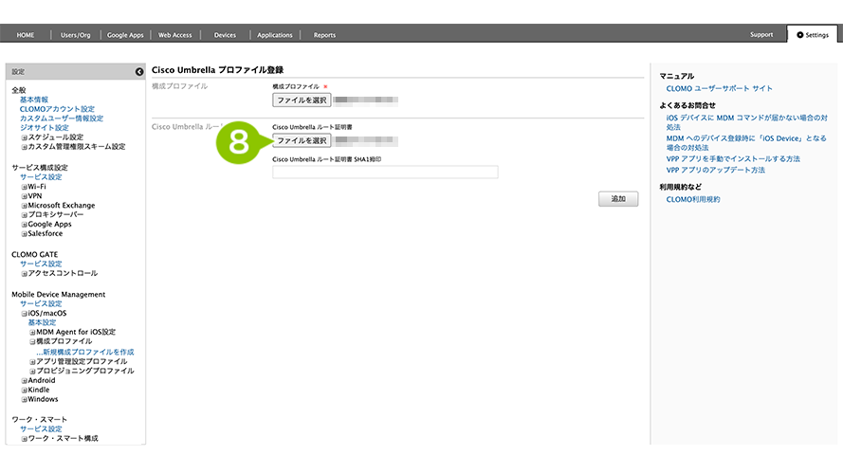Expand the Android tree node
This screenshot has height=474, width=843.
25,380
